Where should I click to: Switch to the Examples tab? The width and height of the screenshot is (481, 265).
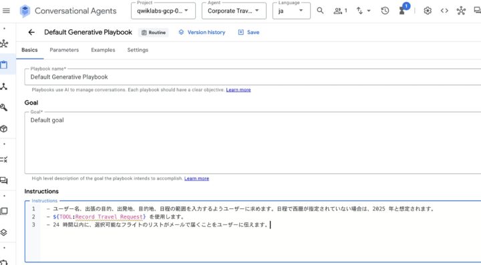[103, 50]
